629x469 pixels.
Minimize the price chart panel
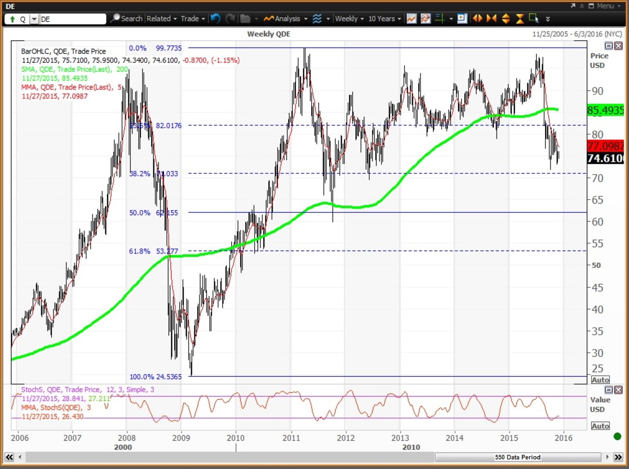point(609,47)
